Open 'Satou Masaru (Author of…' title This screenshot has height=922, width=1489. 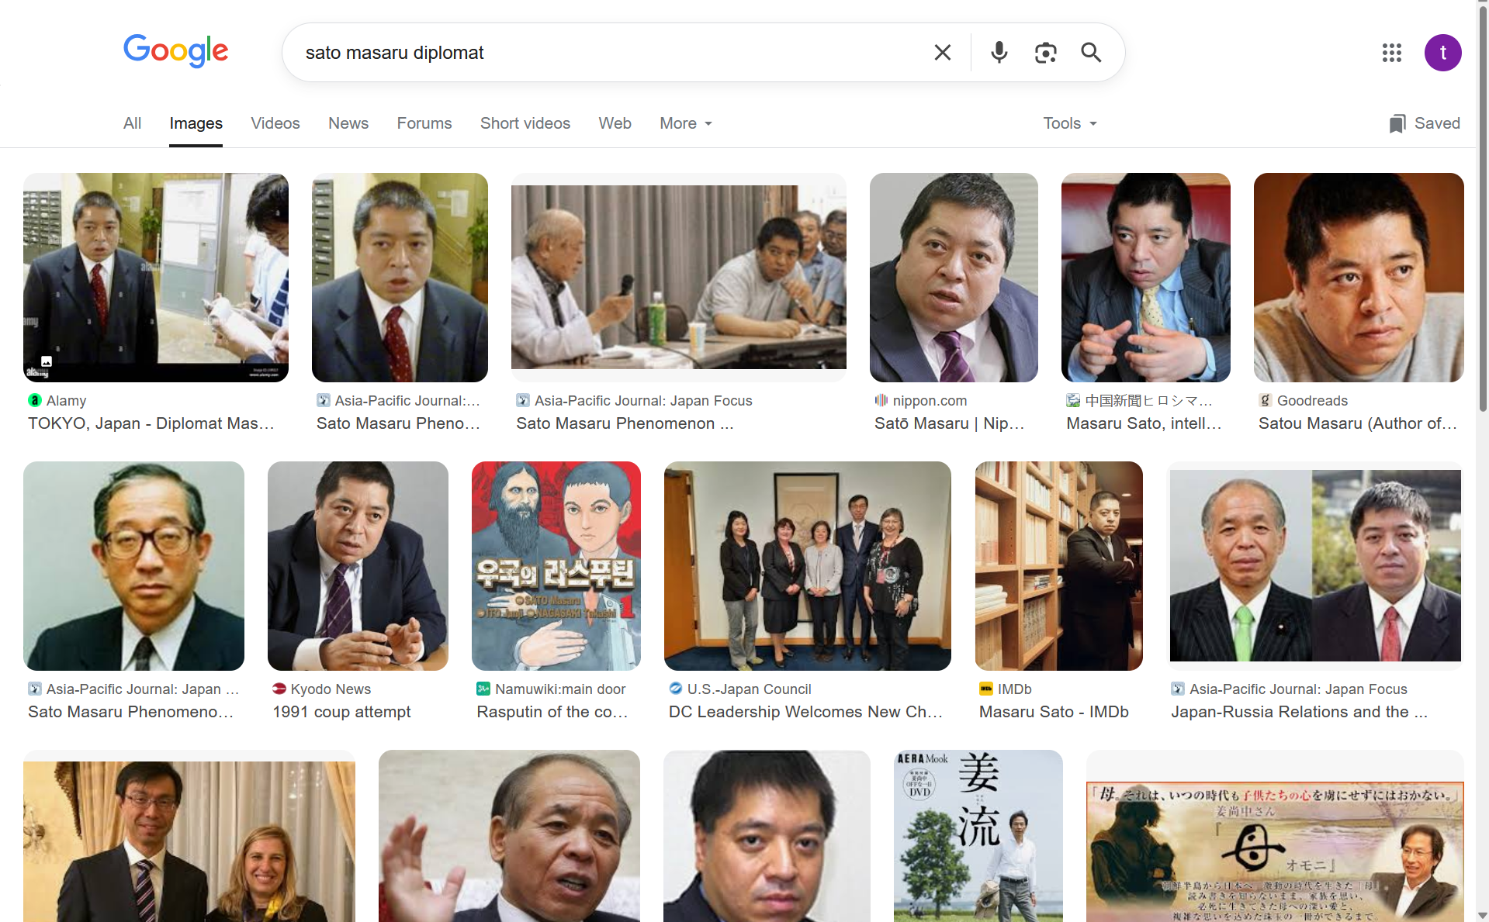(1358, 423)
